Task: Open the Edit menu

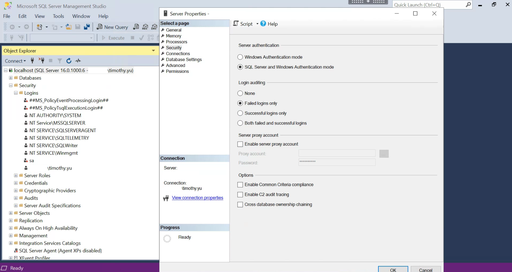Action: point(22,16)
